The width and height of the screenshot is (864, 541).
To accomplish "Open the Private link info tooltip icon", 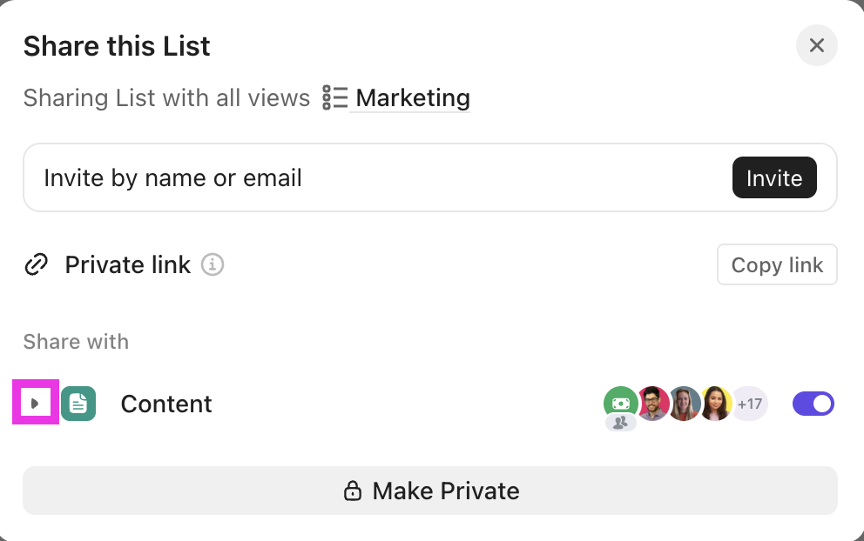I will 212,264.
